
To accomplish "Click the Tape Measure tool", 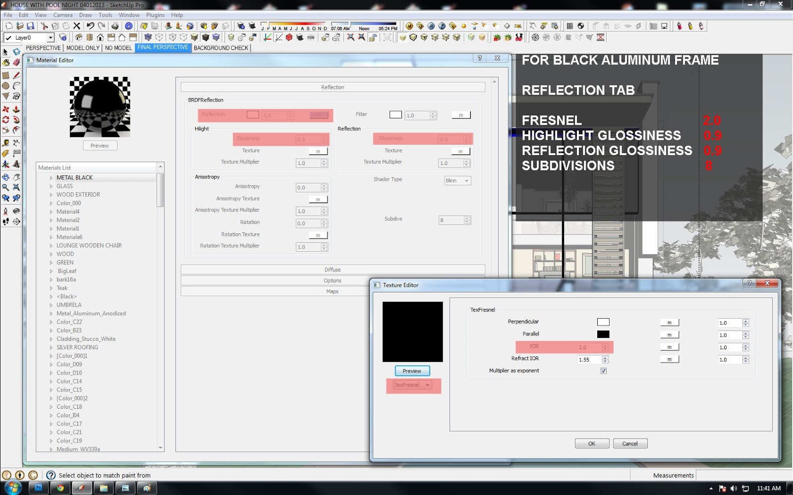I will pos(5,143).
